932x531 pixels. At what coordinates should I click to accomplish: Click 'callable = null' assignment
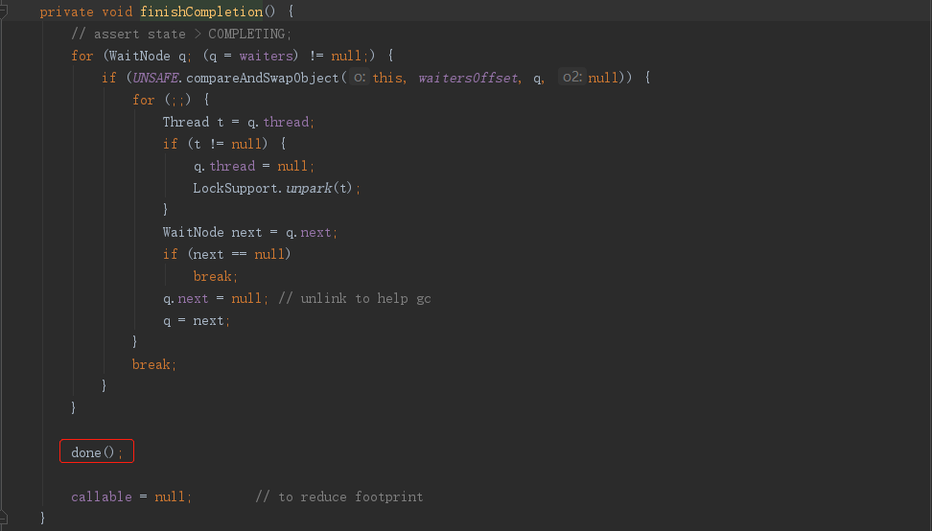point(131,496)
